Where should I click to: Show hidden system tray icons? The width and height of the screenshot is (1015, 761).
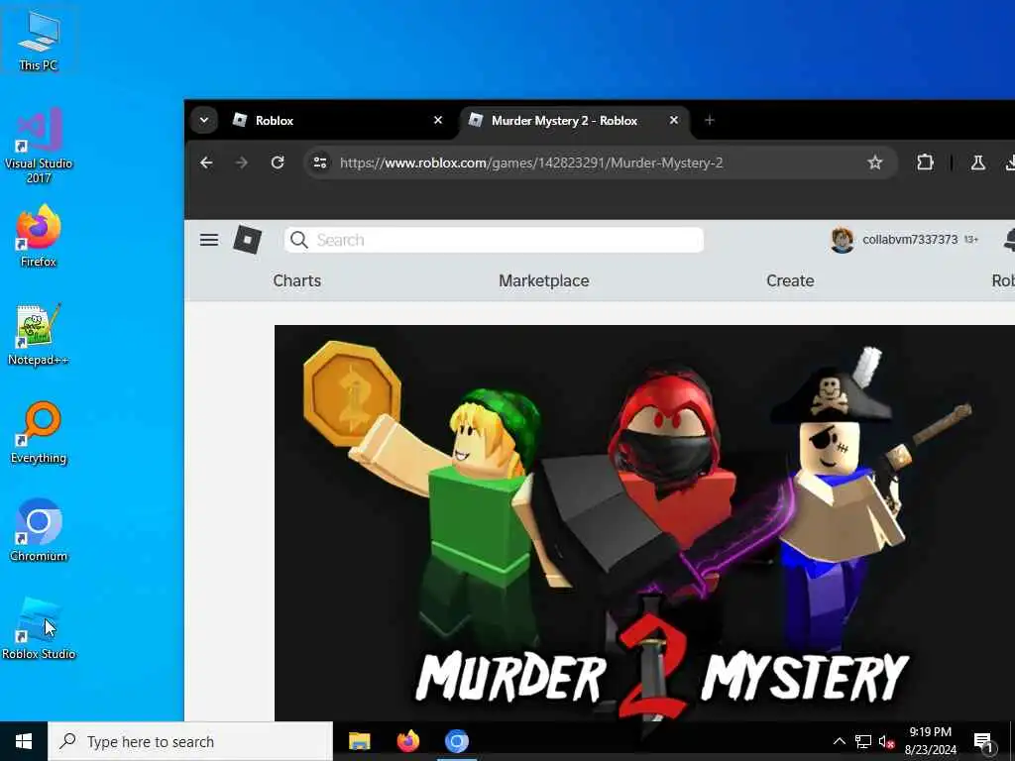click(x=839, y=741)
